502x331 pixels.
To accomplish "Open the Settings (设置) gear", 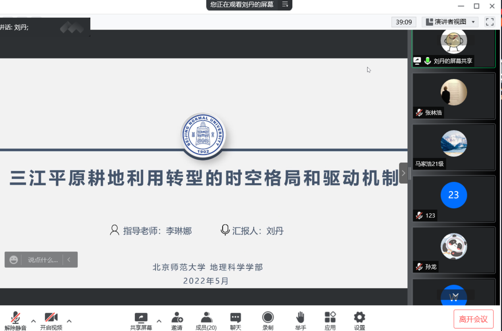I will 359,318.
